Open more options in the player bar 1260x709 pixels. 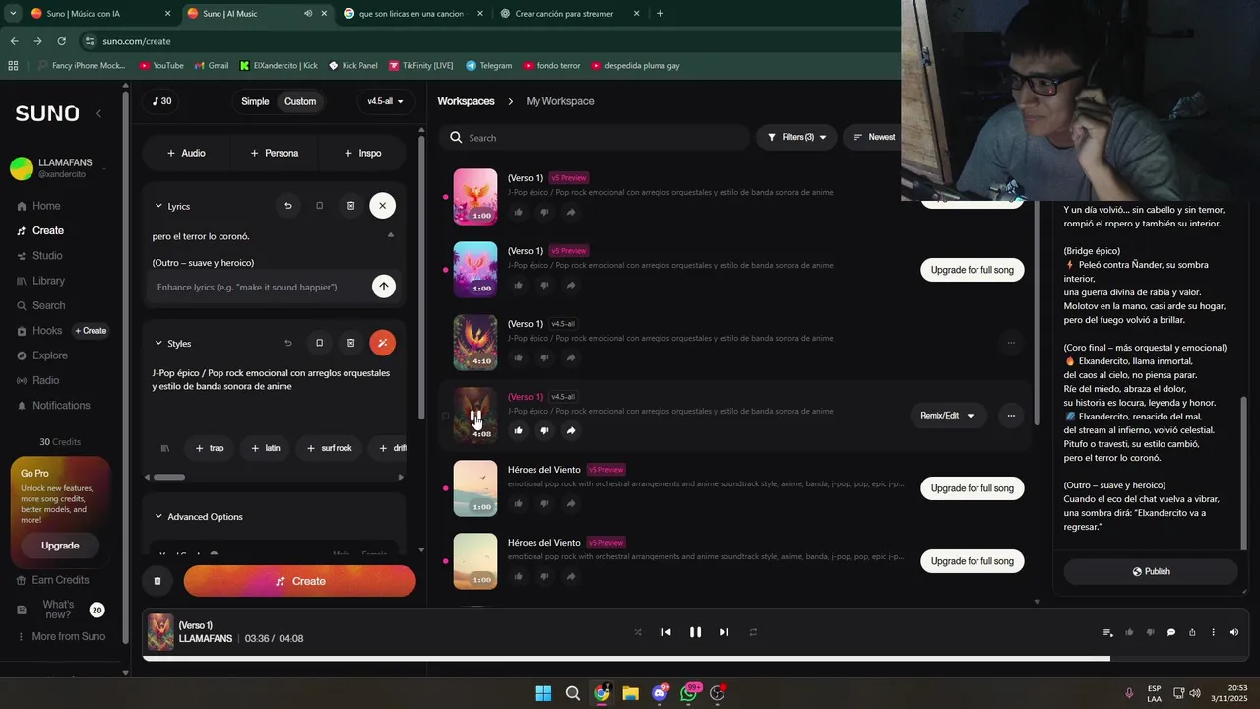1213,632
